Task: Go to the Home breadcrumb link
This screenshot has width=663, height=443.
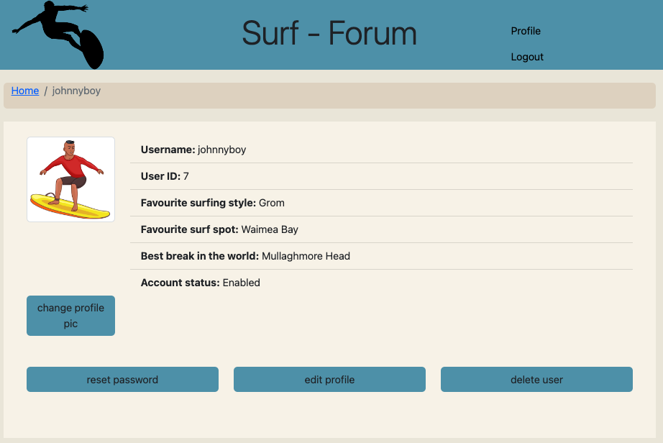Action: (25, 91)
